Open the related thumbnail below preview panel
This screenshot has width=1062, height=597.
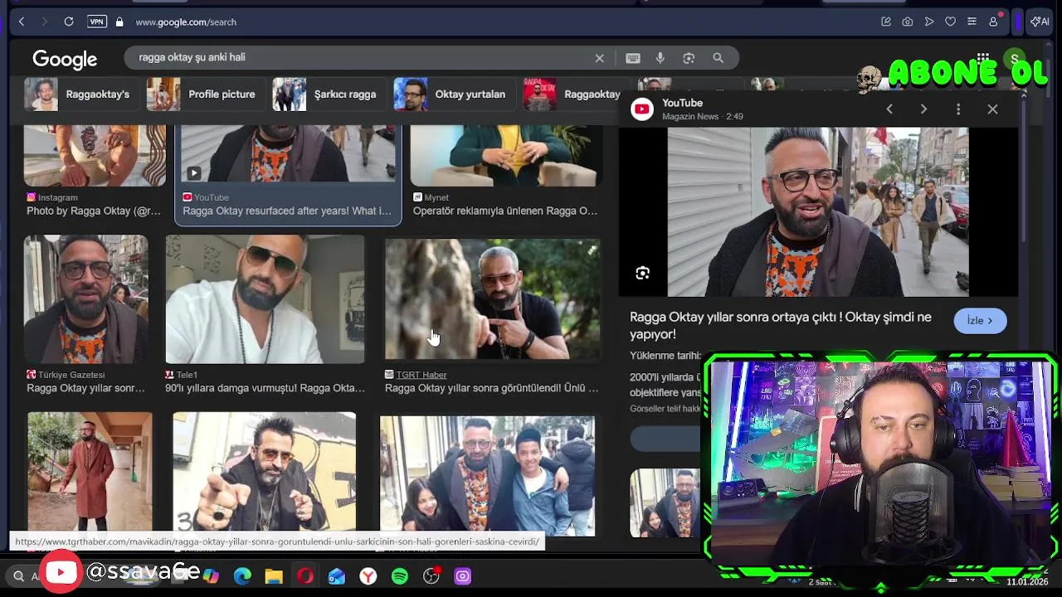coord(665,502)
